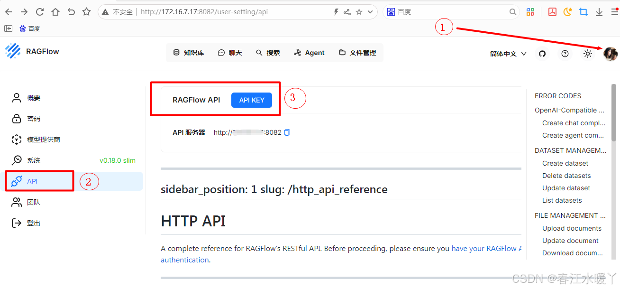620x289 pixels.
Task: Open the browser downloads icon
Action: coord(599,12)
